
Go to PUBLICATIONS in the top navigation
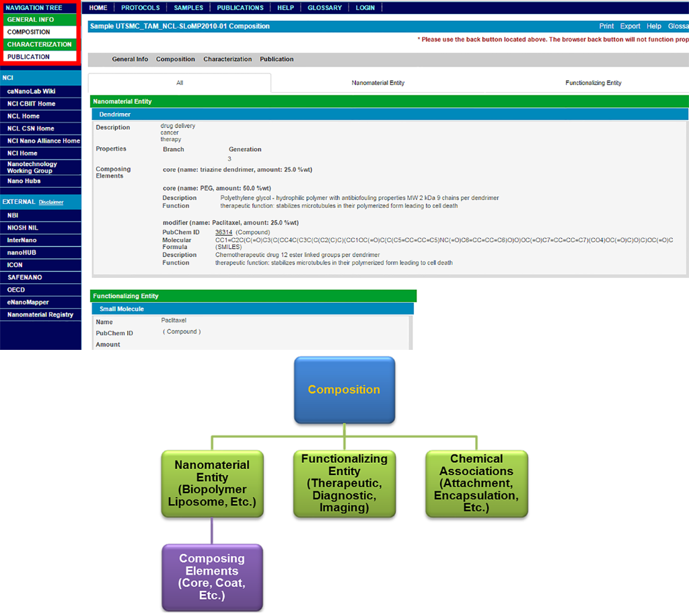click(240, 7)
